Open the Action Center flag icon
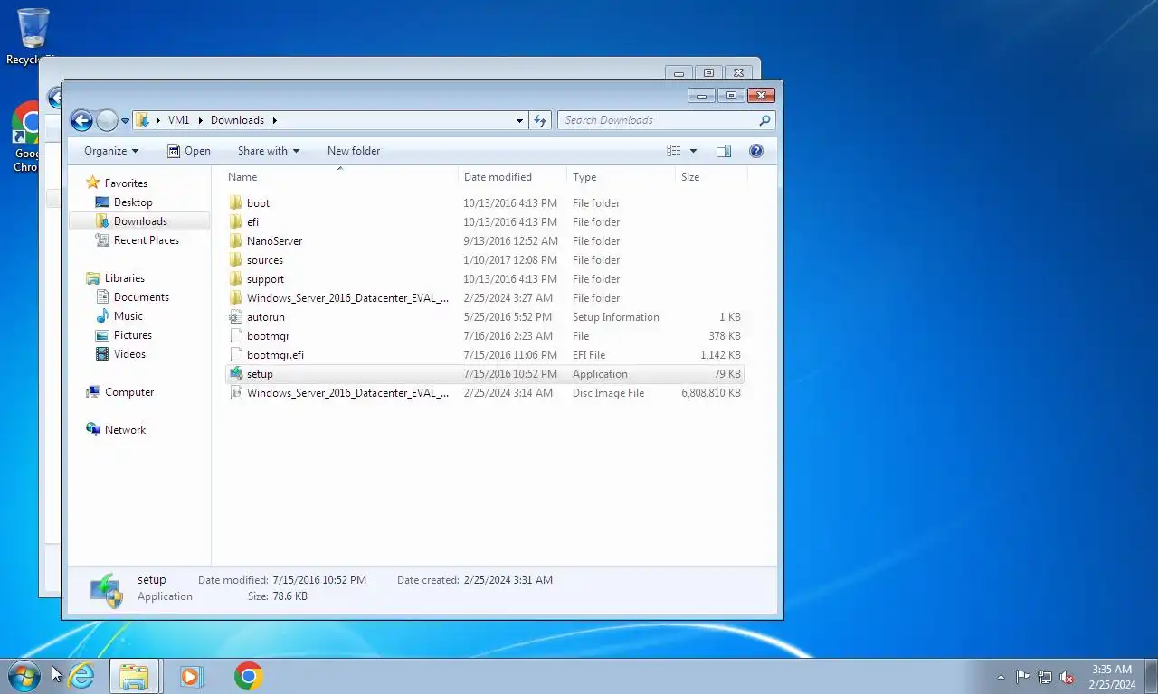Image resolution: width=1158 pixels, height=694 pixels. coord(1022,677)
